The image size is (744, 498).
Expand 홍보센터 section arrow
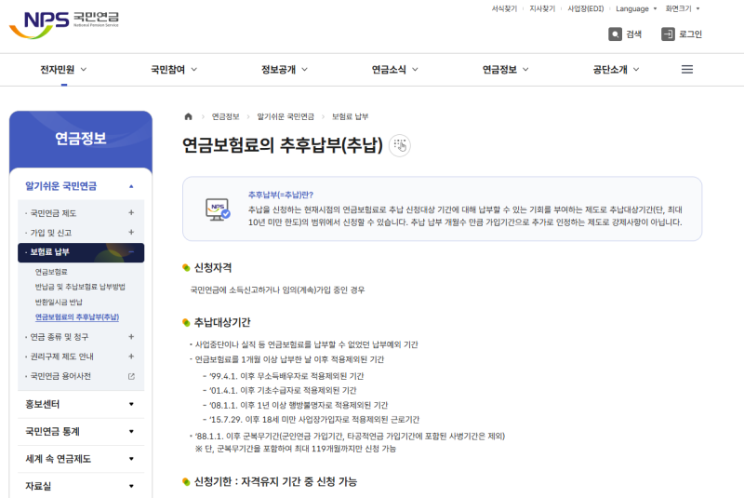tap(131, 404)
